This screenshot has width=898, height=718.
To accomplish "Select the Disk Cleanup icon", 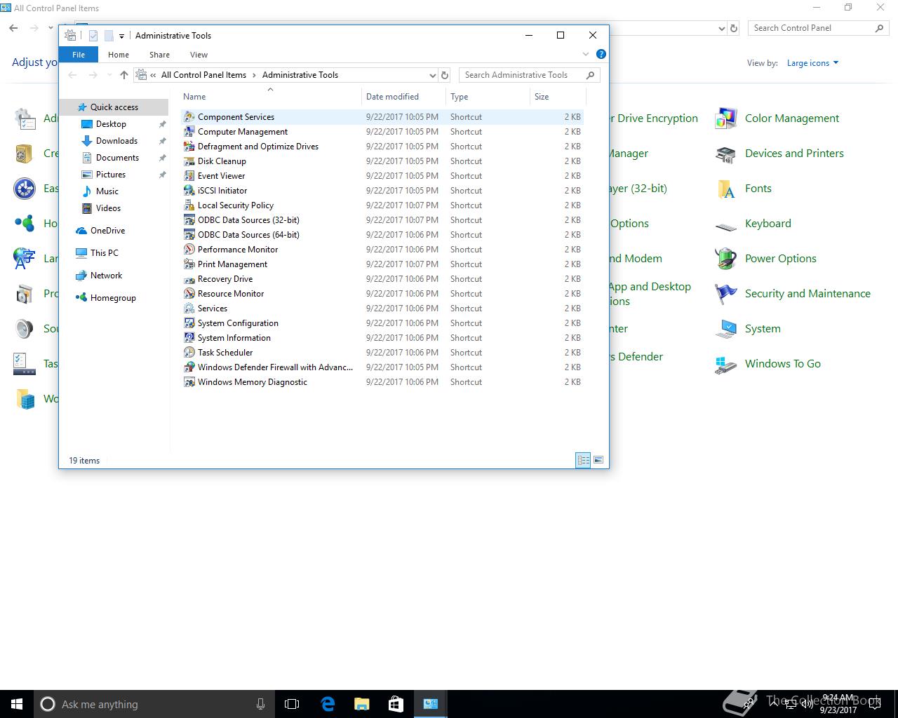I will 189,161.
